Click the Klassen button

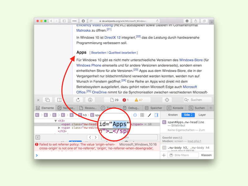click(206, 155)
